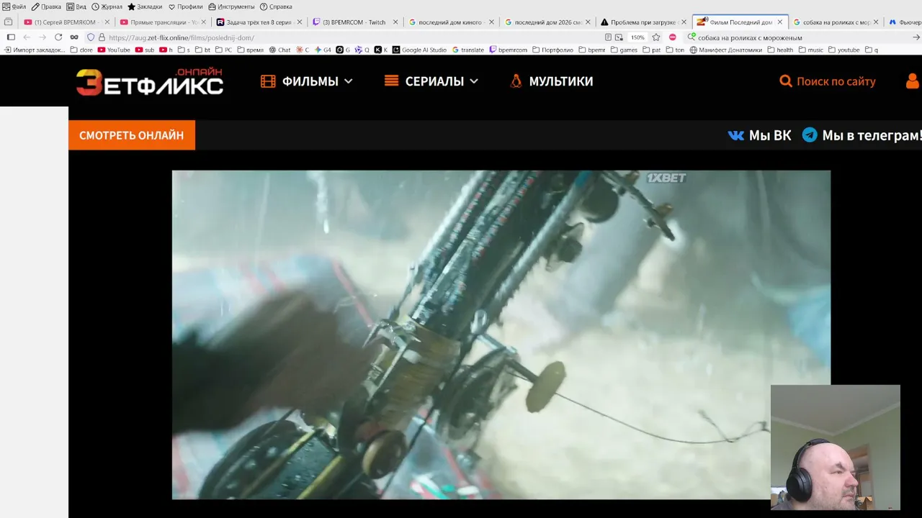Close the собака на роликах tab
922x518 pixels.
click(x=876, y=22)
